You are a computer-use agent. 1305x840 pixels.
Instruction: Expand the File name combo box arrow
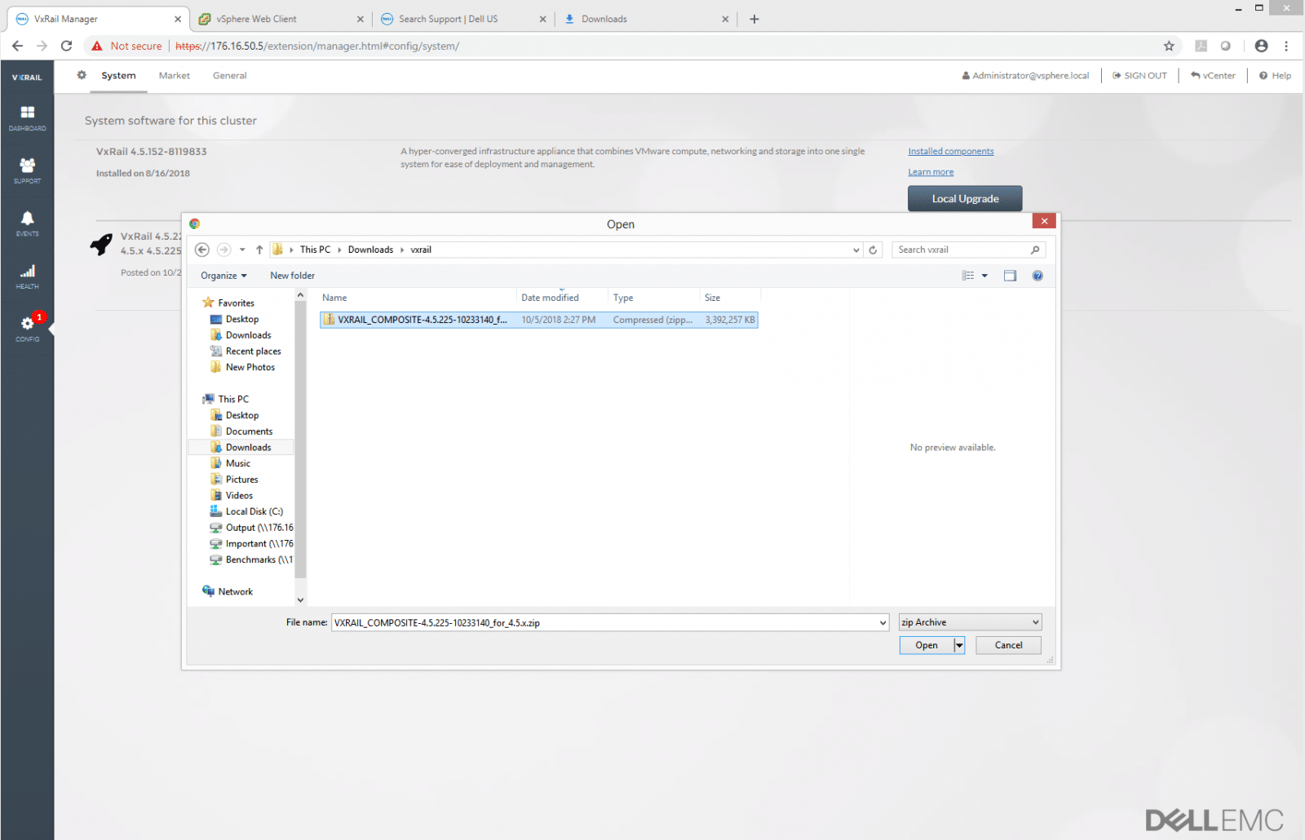point(883,623)
